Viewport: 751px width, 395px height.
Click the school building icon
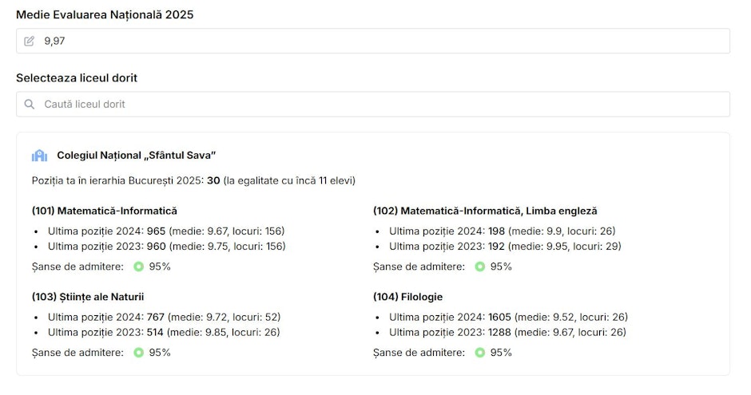[x=39, y=156]
